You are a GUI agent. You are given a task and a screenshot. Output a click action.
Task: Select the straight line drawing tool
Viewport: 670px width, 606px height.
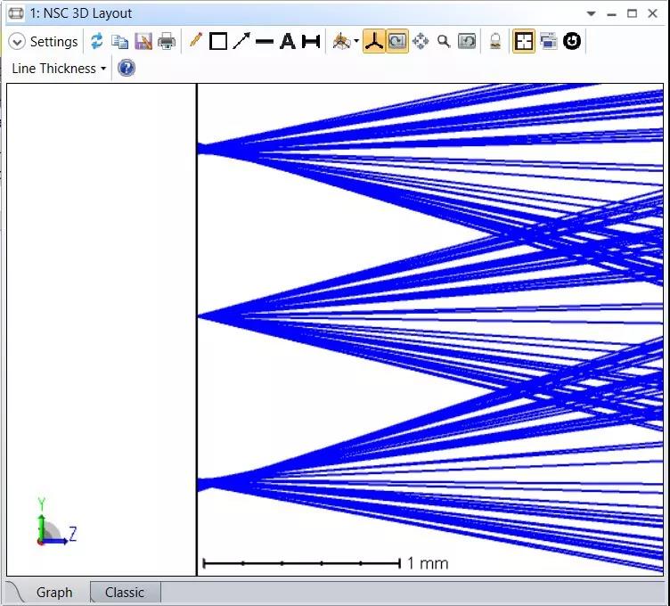tap(265, 42)
